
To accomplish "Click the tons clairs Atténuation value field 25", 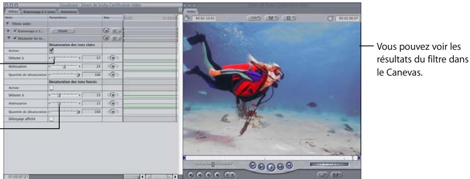I will [x=92, y=66].
